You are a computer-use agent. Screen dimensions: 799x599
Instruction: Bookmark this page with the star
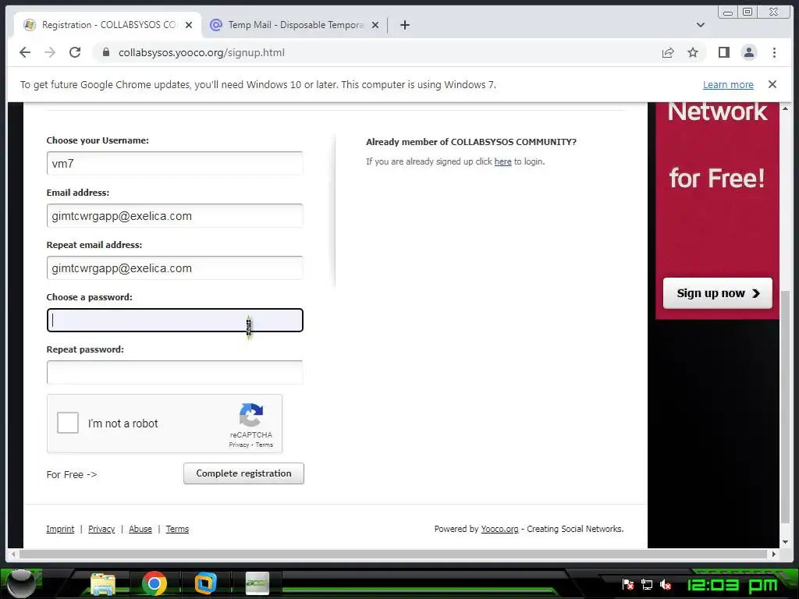click(693, 52)
